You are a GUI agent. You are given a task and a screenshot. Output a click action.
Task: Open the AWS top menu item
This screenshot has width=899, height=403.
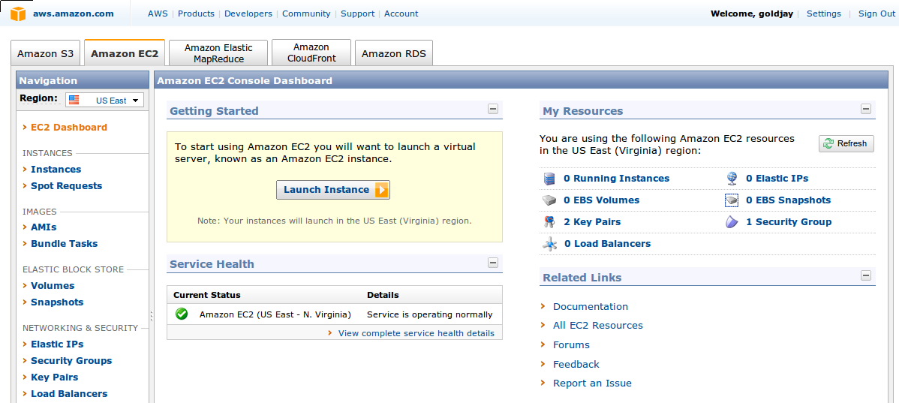tap(158, 14)
